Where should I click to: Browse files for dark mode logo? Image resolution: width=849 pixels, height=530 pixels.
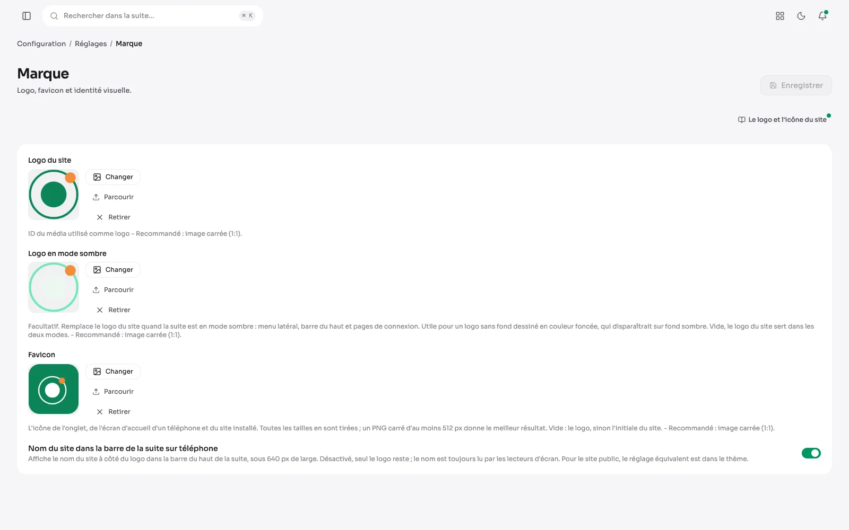pos(113,290)
